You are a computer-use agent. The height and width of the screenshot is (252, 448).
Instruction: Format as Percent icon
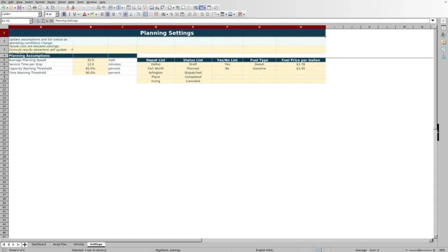click(171, 14)
